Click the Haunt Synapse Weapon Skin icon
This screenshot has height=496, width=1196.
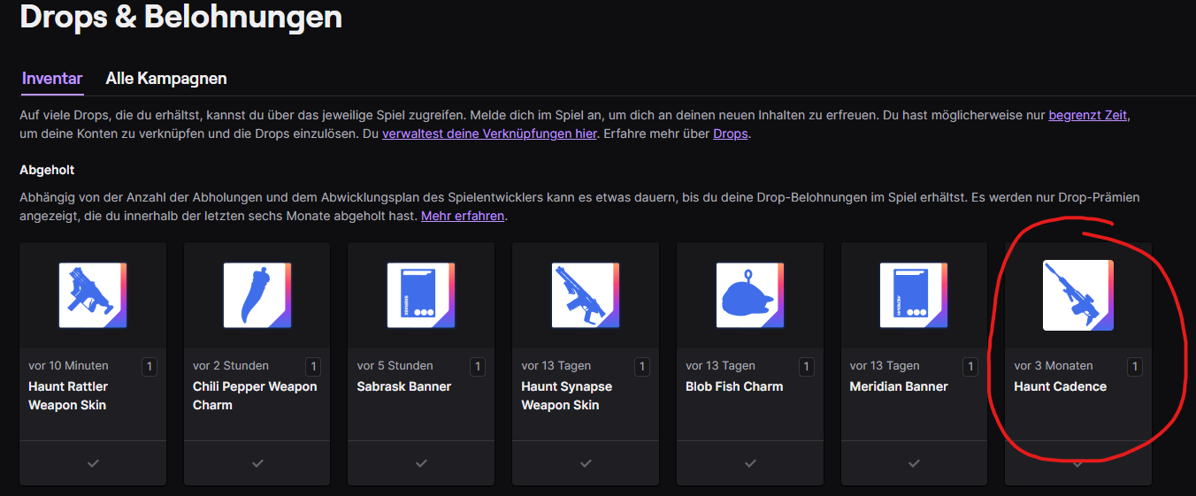click(586, 295)
